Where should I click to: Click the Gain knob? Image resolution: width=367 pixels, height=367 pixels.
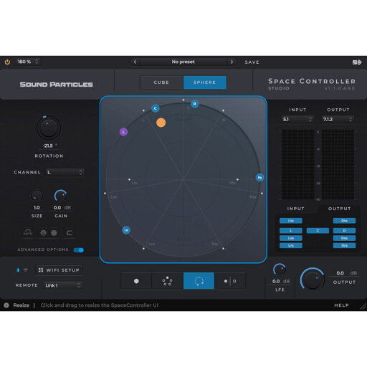click(61, 196)
